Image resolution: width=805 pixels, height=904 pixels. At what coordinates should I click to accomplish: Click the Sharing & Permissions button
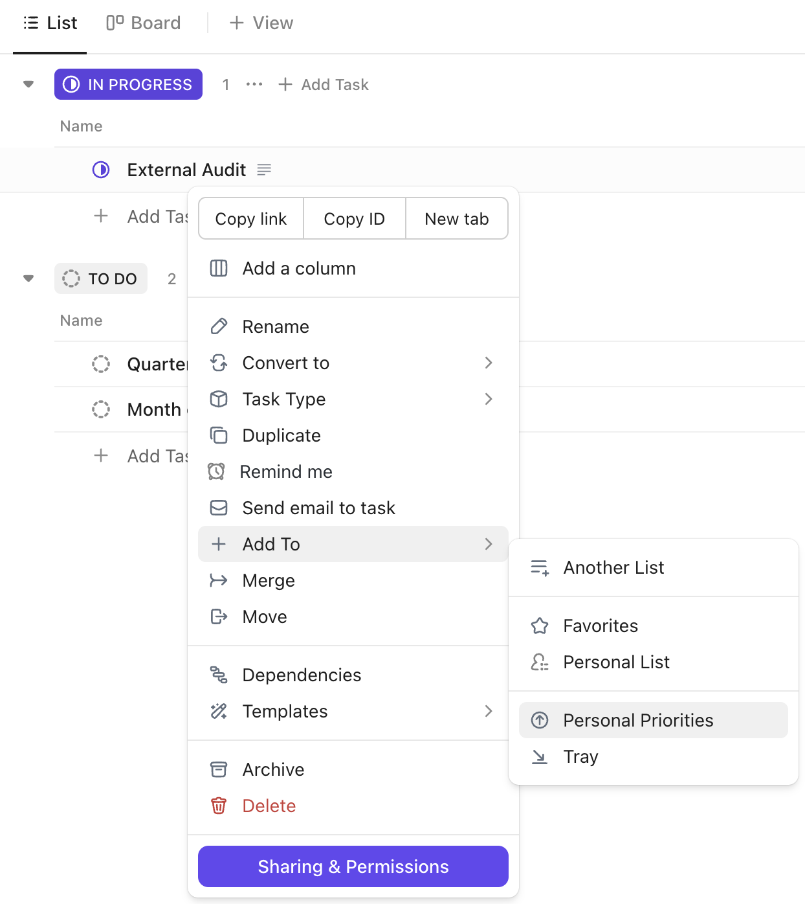point(353,866)
